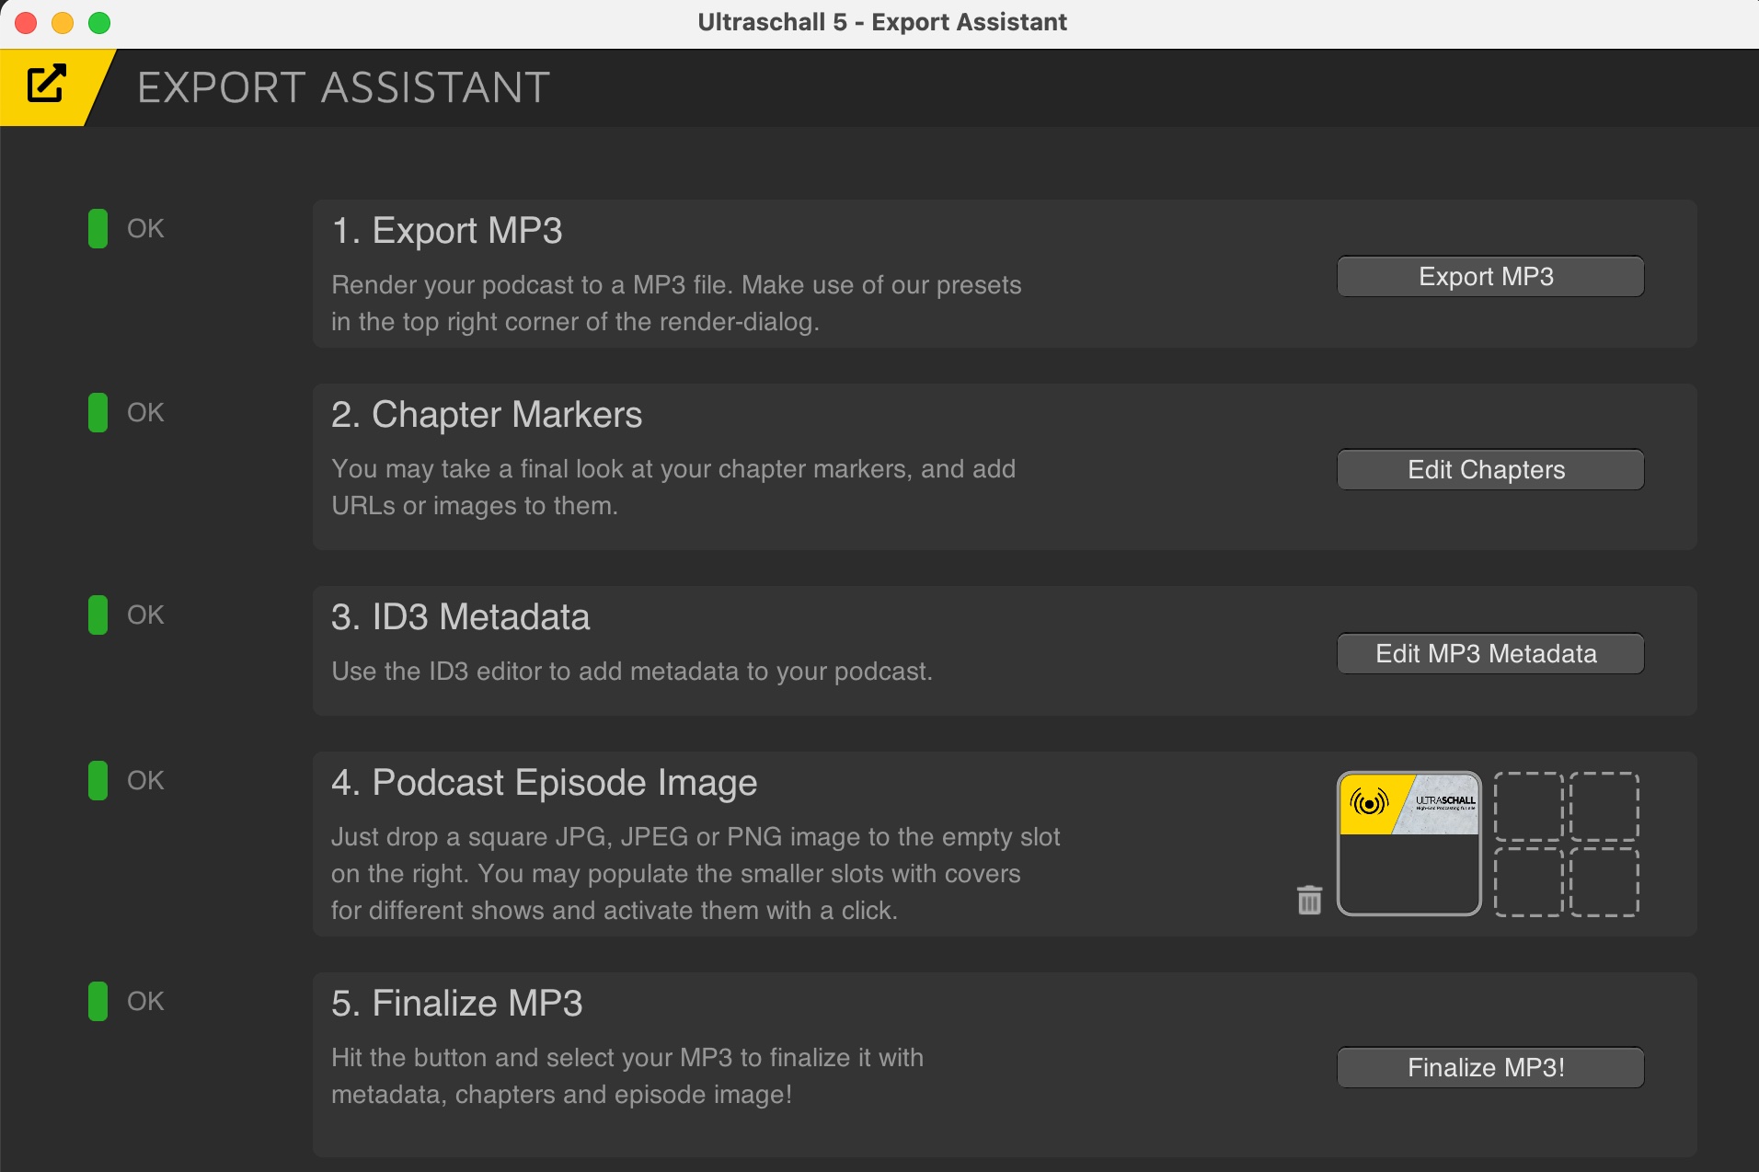Click the OK status text beside ID3 Metadata
The image size is (1759, 1172).
(145, 615)
